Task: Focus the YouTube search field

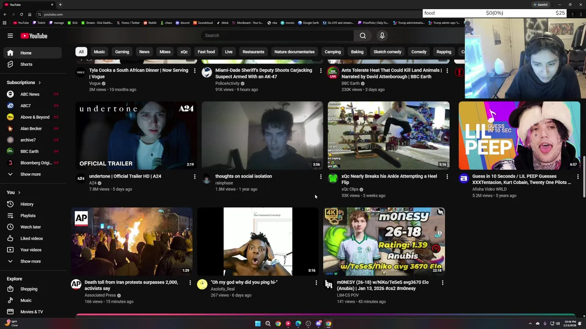Action: (x=277, y=36)
